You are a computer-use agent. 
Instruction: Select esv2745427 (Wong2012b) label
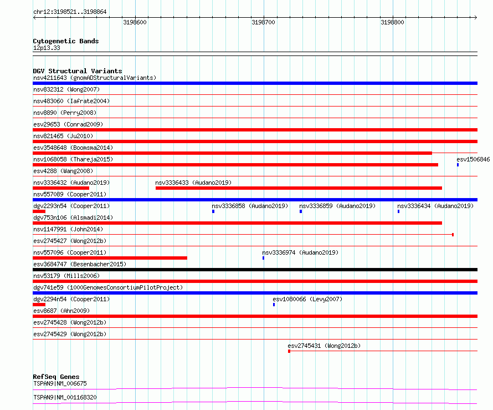point(70,241)
